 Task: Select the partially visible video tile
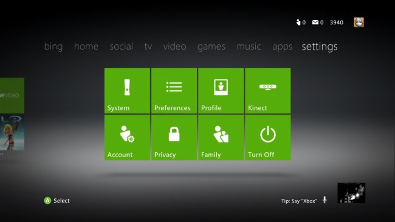pyautogui.click(x=12, y=95)
